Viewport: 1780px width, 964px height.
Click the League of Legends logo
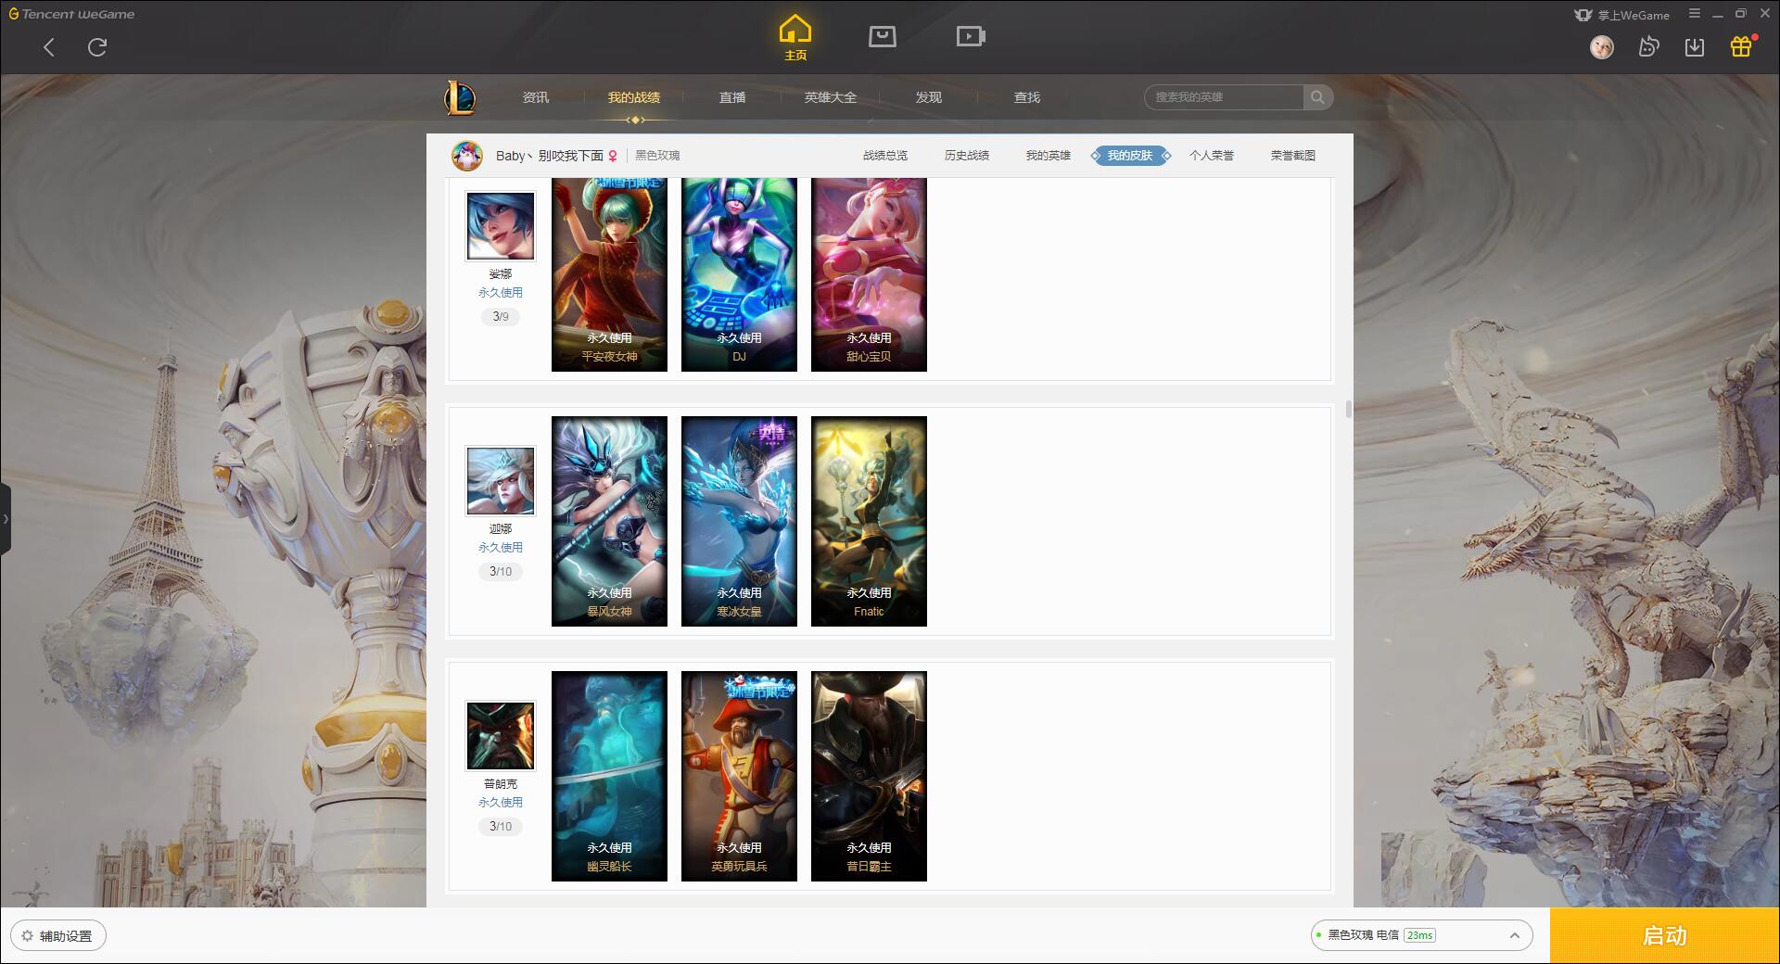(461, 97)
